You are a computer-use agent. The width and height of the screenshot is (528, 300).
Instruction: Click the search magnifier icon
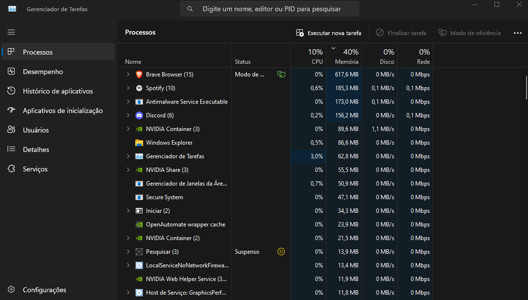click(190, 9)
